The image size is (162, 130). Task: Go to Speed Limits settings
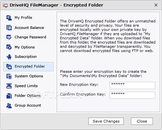26,86
